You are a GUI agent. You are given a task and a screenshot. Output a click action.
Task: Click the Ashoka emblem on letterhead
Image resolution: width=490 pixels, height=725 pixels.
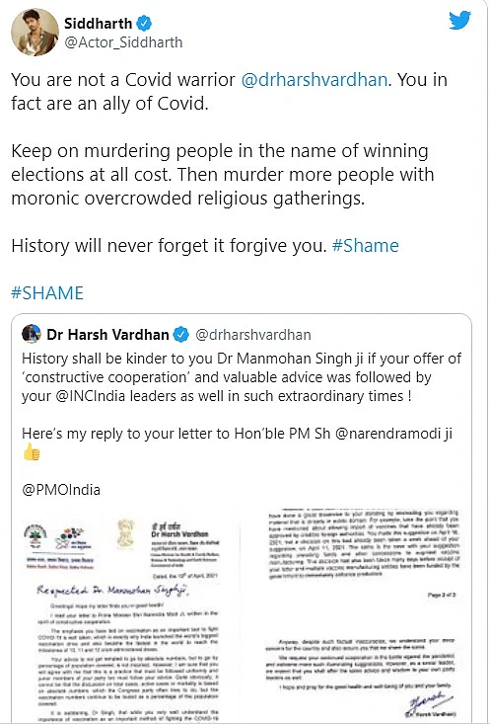pyautogui.click(x=125, y=533)
